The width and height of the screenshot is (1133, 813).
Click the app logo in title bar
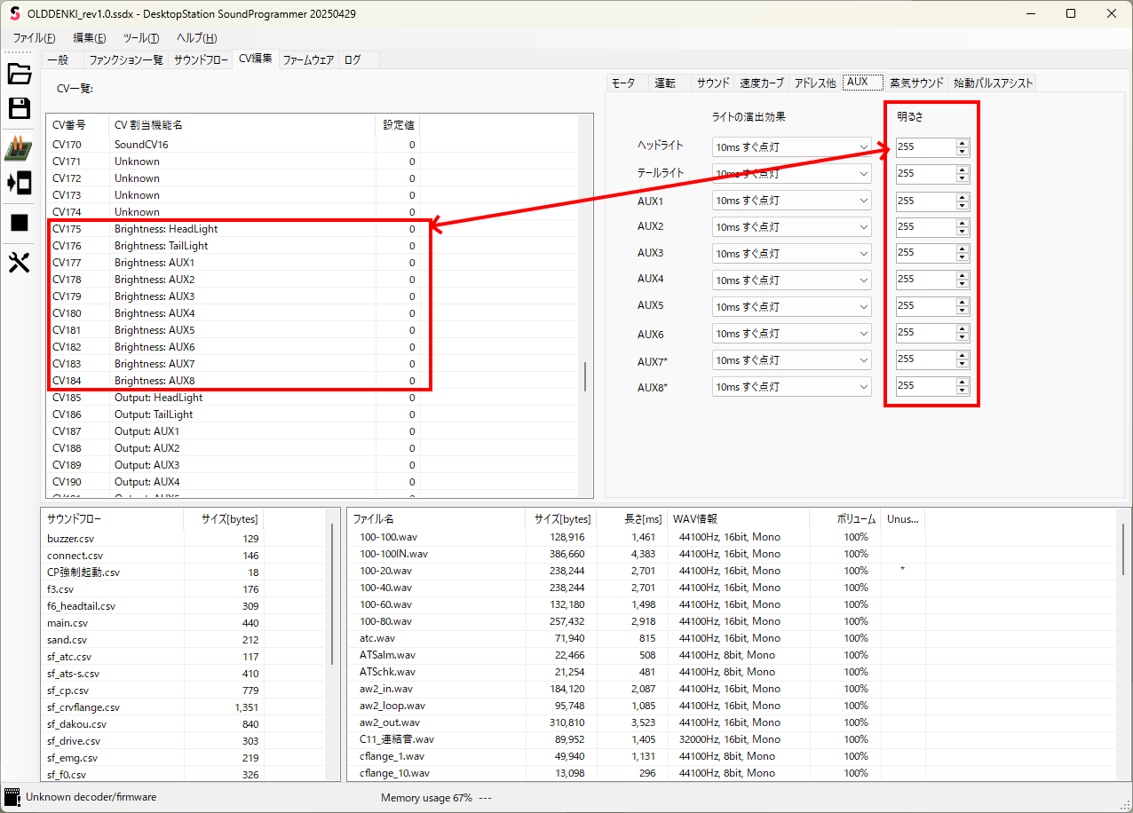[15, 14]
